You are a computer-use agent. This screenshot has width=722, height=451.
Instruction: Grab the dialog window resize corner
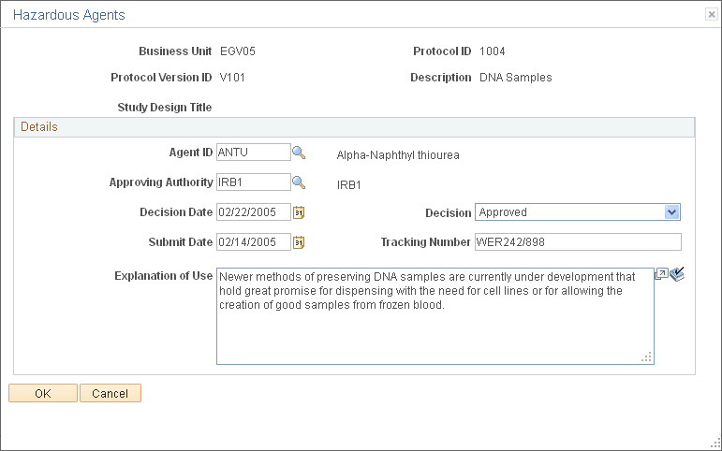pyautogui.click(x=716, y=445)
